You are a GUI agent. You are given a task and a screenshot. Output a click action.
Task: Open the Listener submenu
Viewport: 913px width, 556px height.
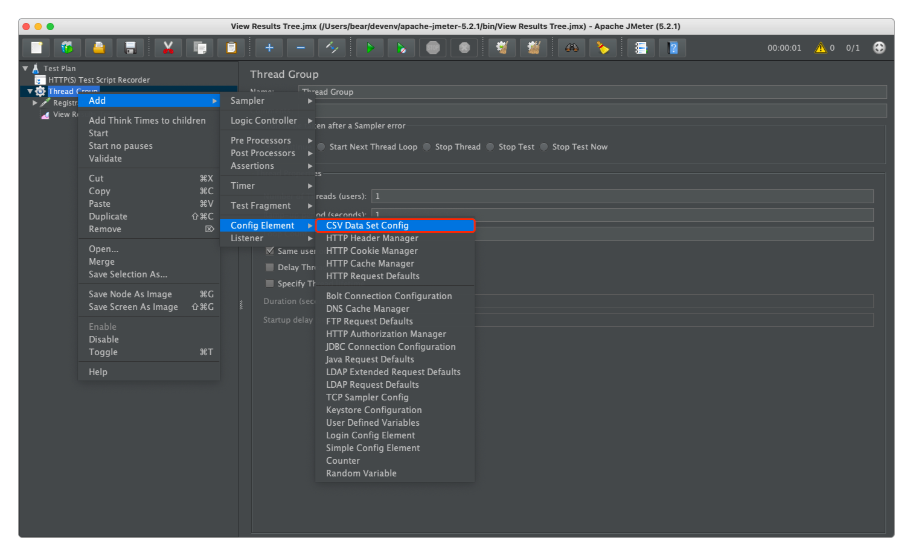(x=268, y=238)
